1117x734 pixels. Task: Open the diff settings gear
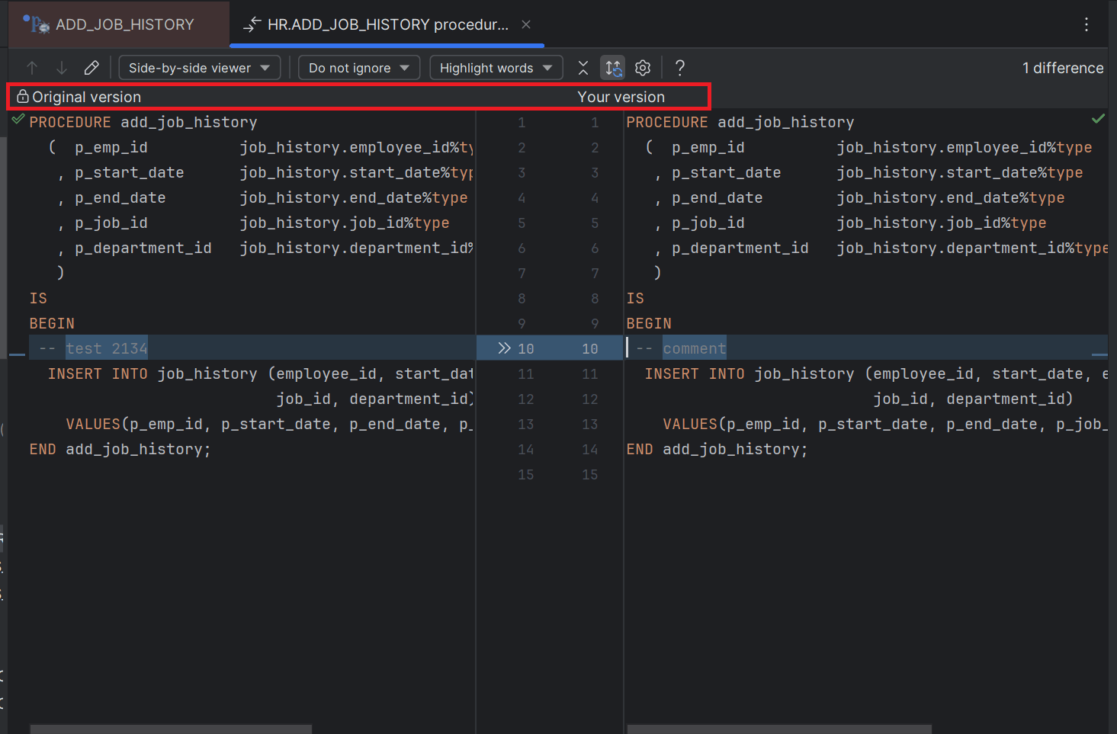[x=643, y=68]
